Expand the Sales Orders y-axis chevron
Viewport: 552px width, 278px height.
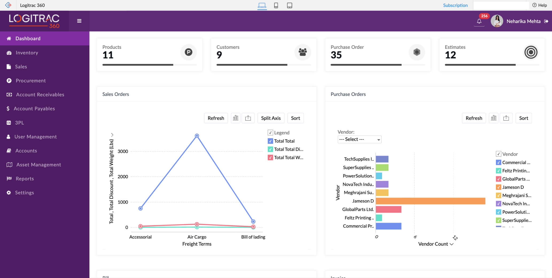click(112, 135)
